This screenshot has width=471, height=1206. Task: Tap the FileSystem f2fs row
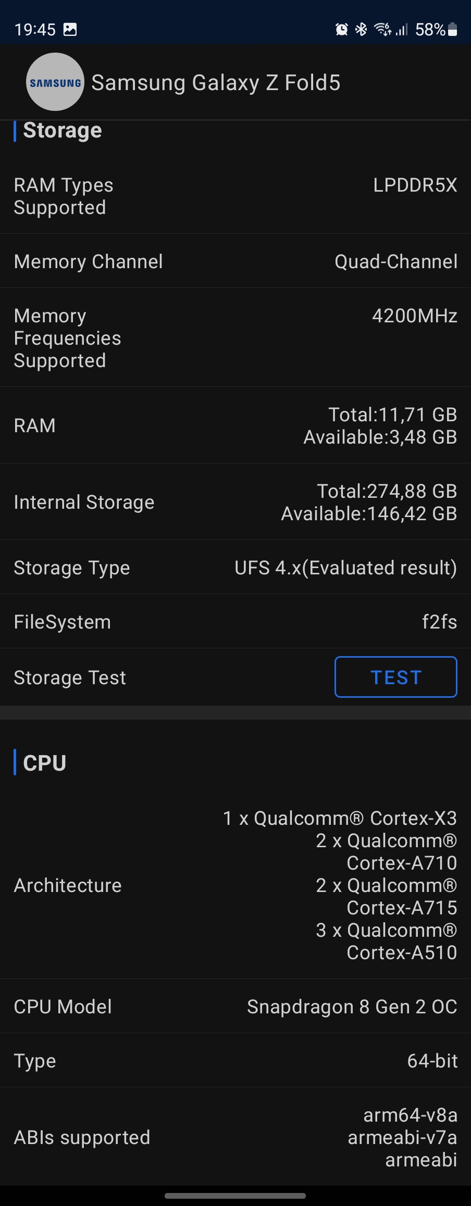point(235,622)
